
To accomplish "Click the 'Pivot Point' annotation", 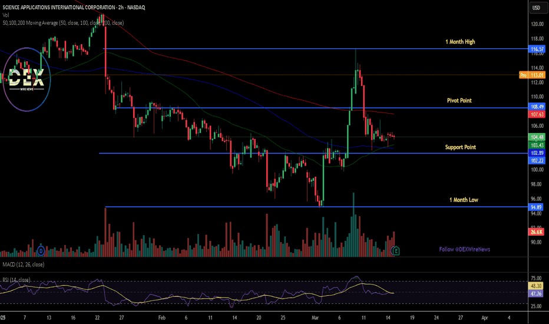I will tap(459, 101).
